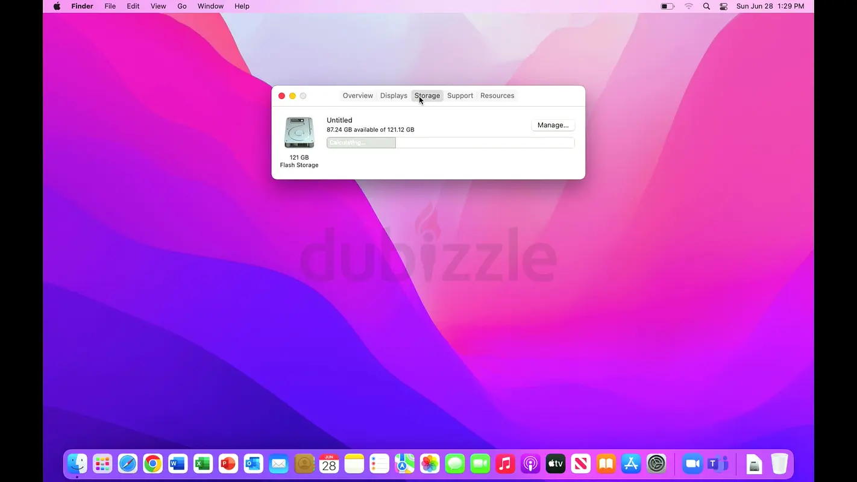Start FaceTime from the Dock
The height and width of the screenshot is (482, 857).
480,463
